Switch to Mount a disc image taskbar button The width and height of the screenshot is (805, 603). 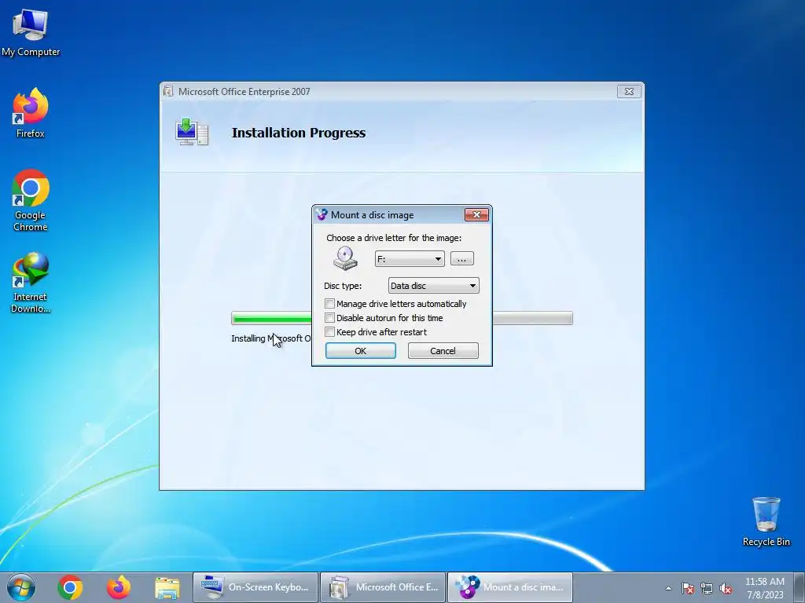tap(510, 587)
